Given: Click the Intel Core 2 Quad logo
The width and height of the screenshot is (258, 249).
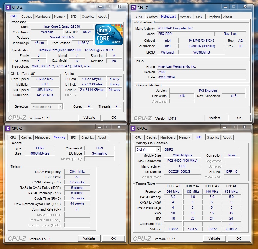Looking at the screenshot, I should 109,35.
